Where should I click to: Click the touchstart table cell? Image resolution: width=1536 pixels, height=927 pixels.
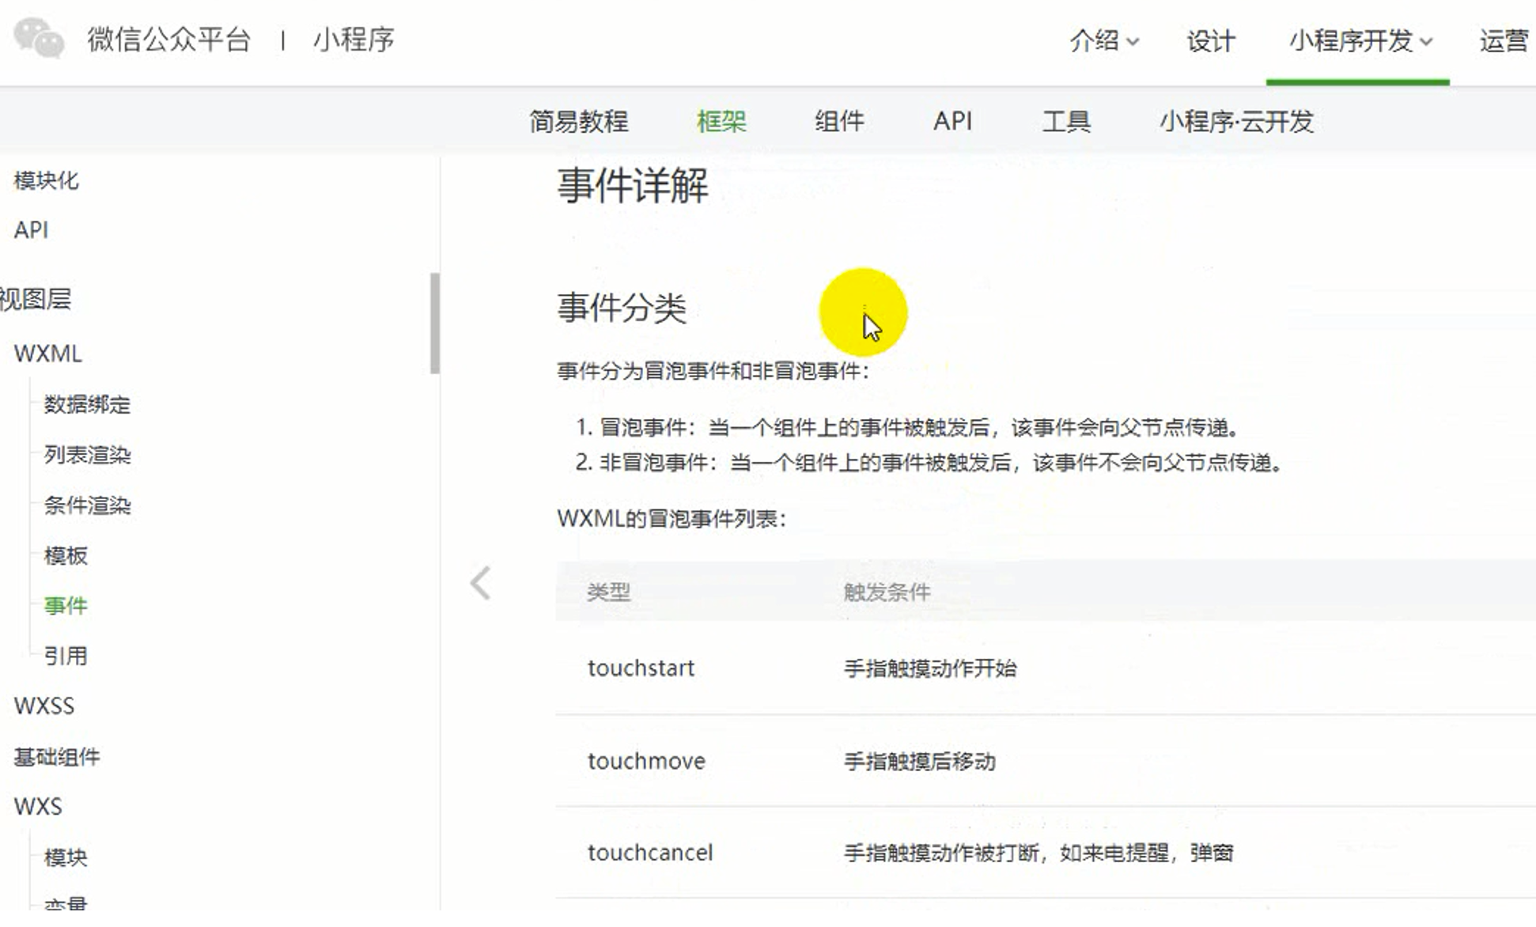(641, 668)
